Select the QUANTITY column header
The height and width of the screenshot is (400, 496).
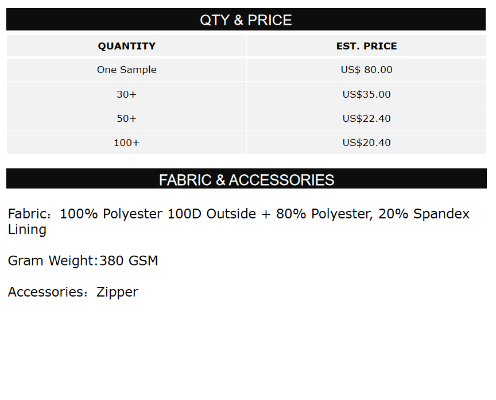(x=126, y=46)
